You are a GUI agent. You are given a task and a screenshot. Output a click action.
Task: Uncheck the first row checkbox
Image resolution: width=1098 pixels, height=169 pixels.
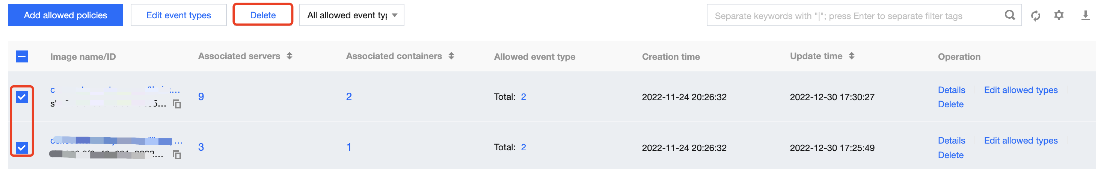(x=22, y=97)
